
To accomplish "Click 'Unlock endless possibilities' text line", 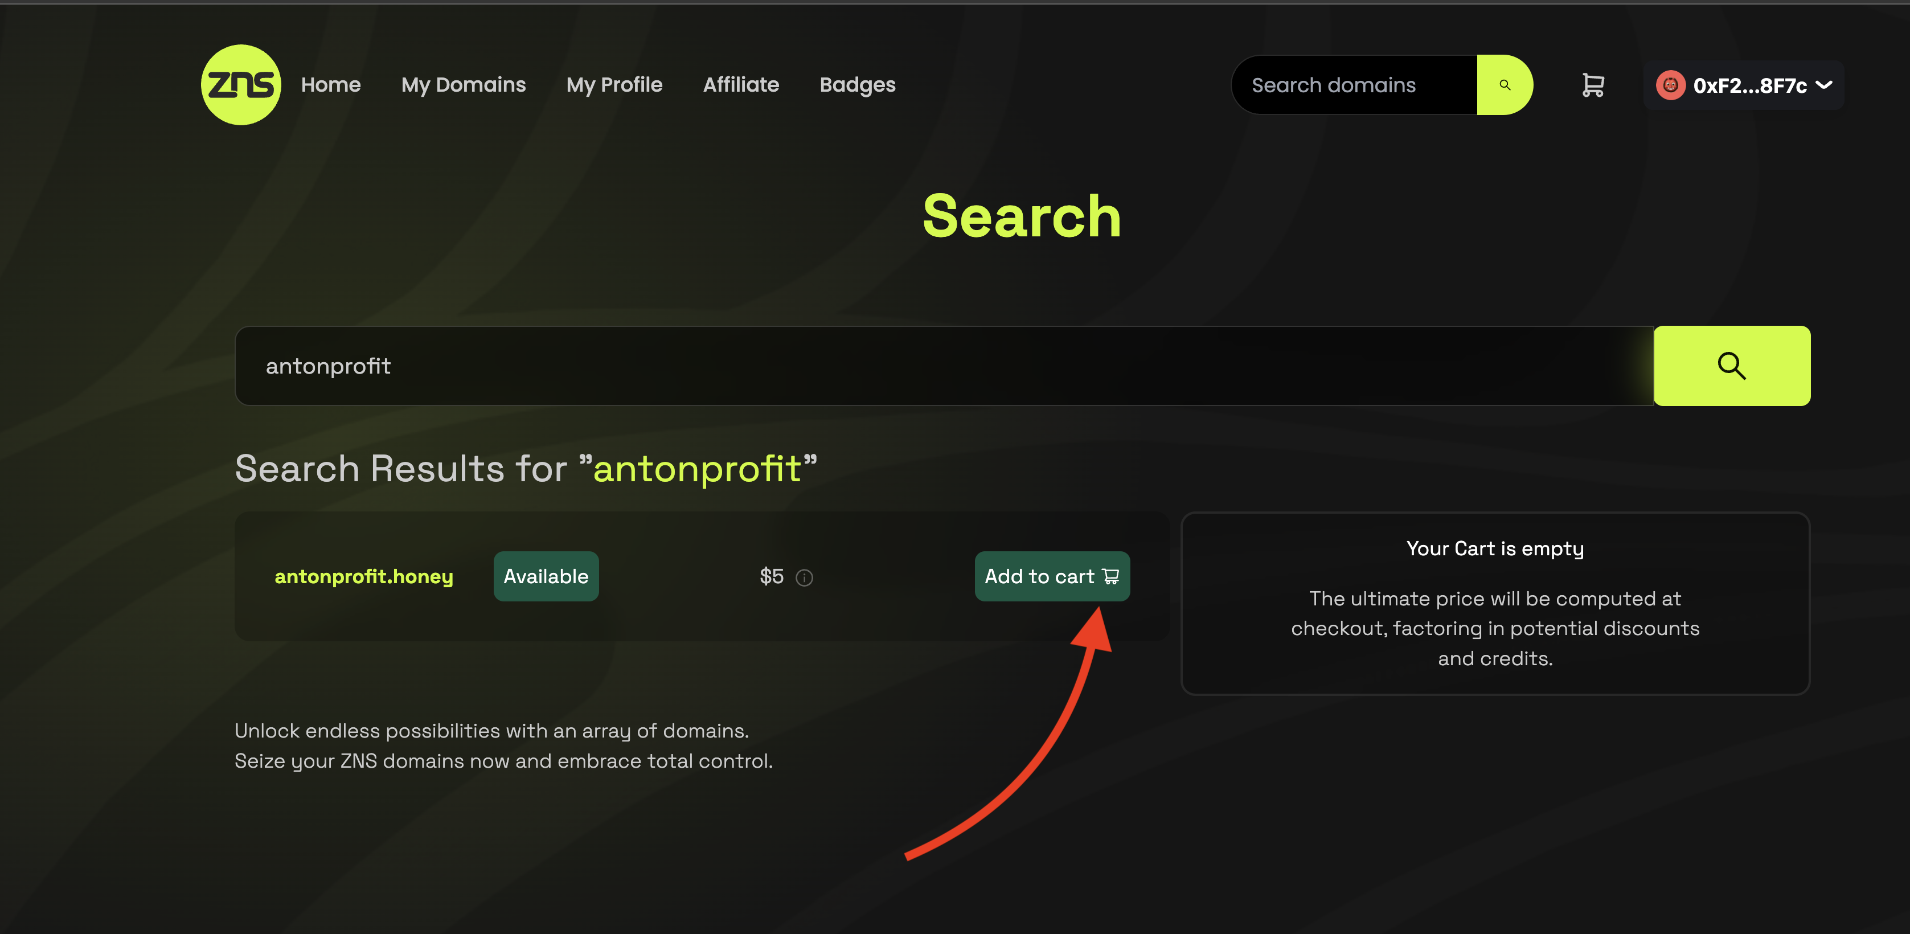I will pyautogui.click(x=491, y=731).
